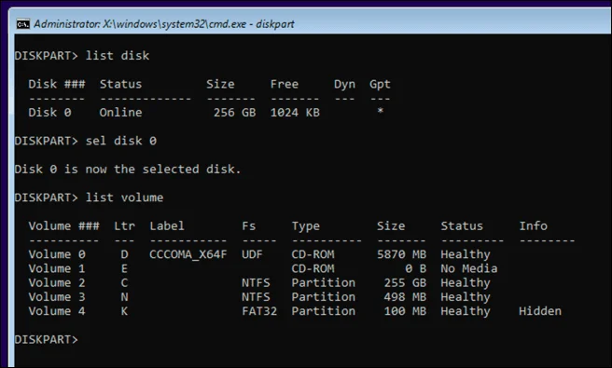Screen dimensions: 612x368
Task: Click the 'Free' column header
Action: click(285, 84)
